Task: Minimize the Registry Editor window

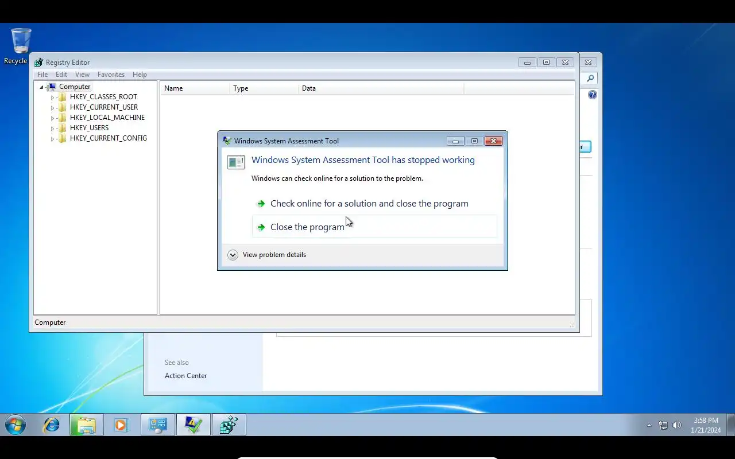Action: (x=527, y=63)
